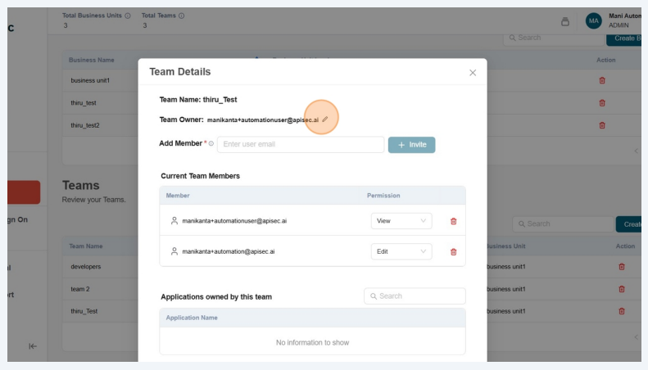
Task: Click the info icon beside Add Member
Action: pos(211,144)
